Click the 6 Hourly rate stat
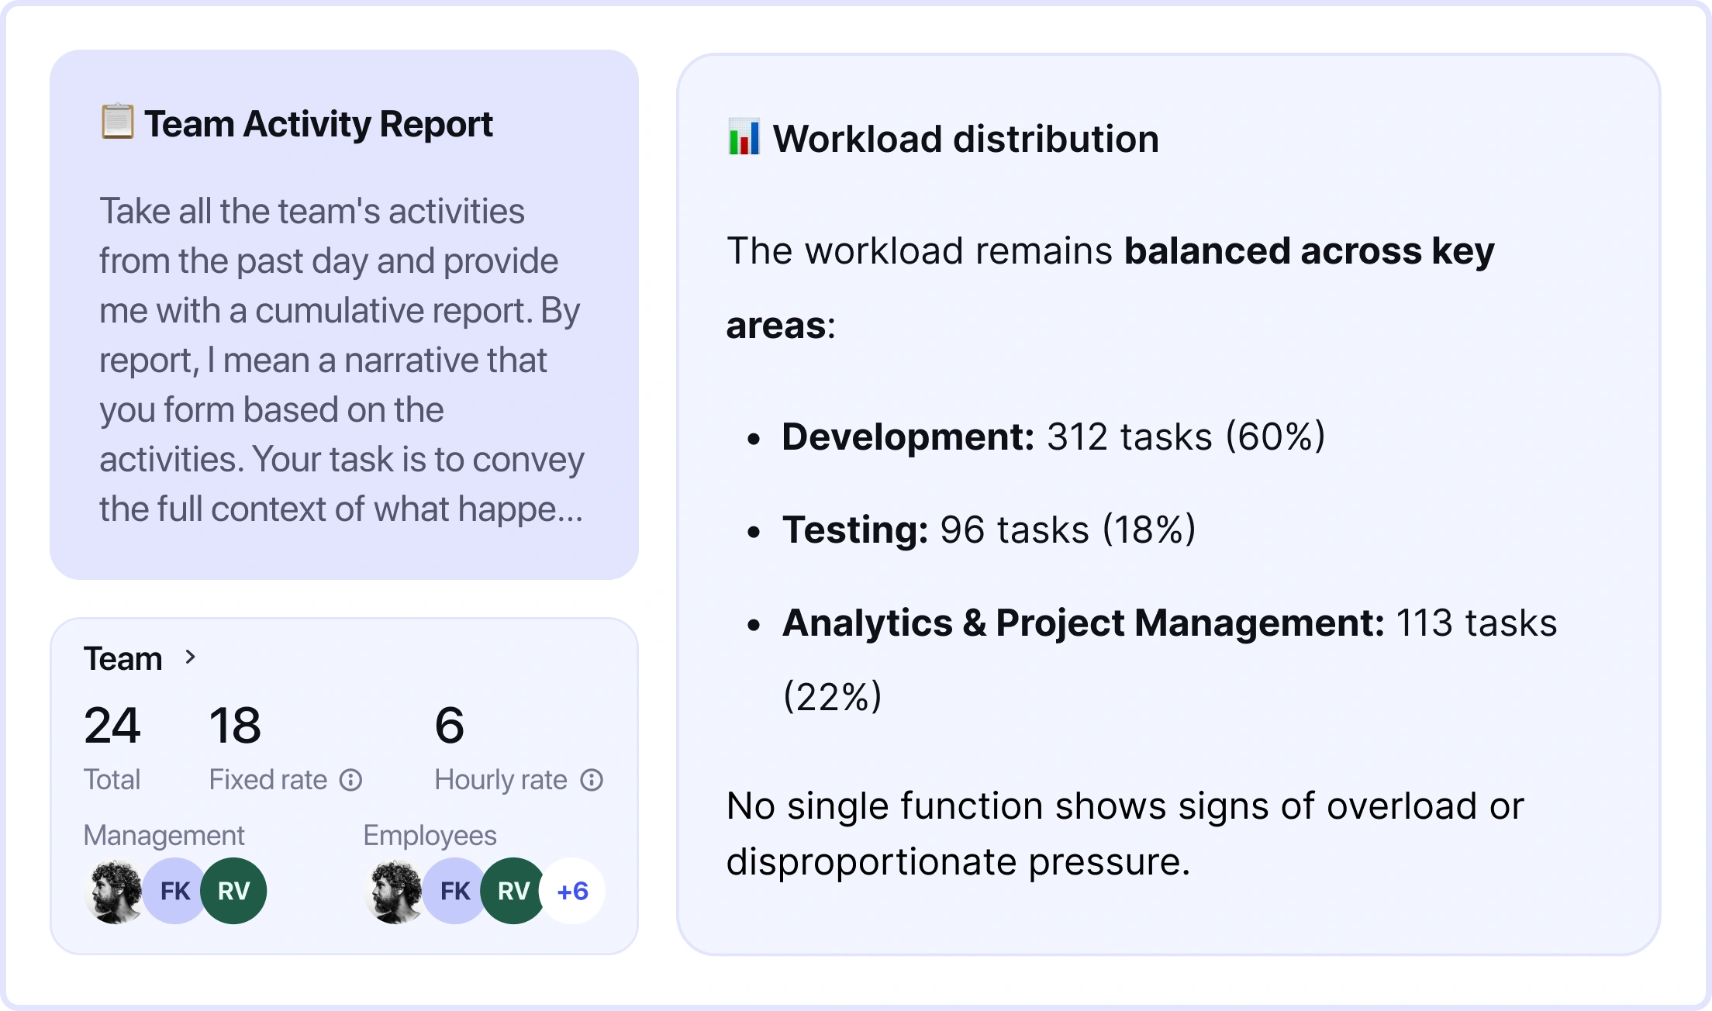The height and width of the screenshot is (1011, 1712). (450, 726)
